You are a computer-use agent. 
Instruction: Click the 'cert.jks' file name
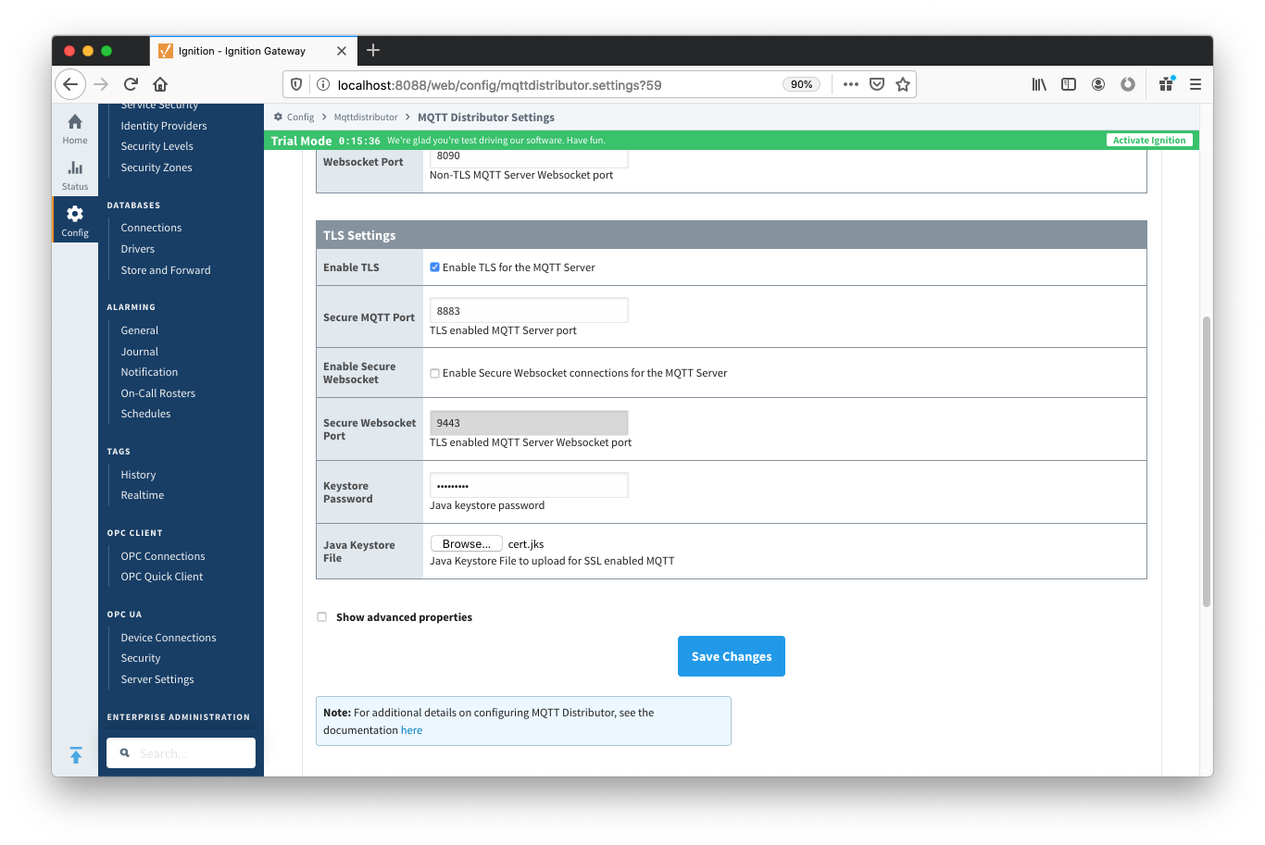tap(526, 544)
